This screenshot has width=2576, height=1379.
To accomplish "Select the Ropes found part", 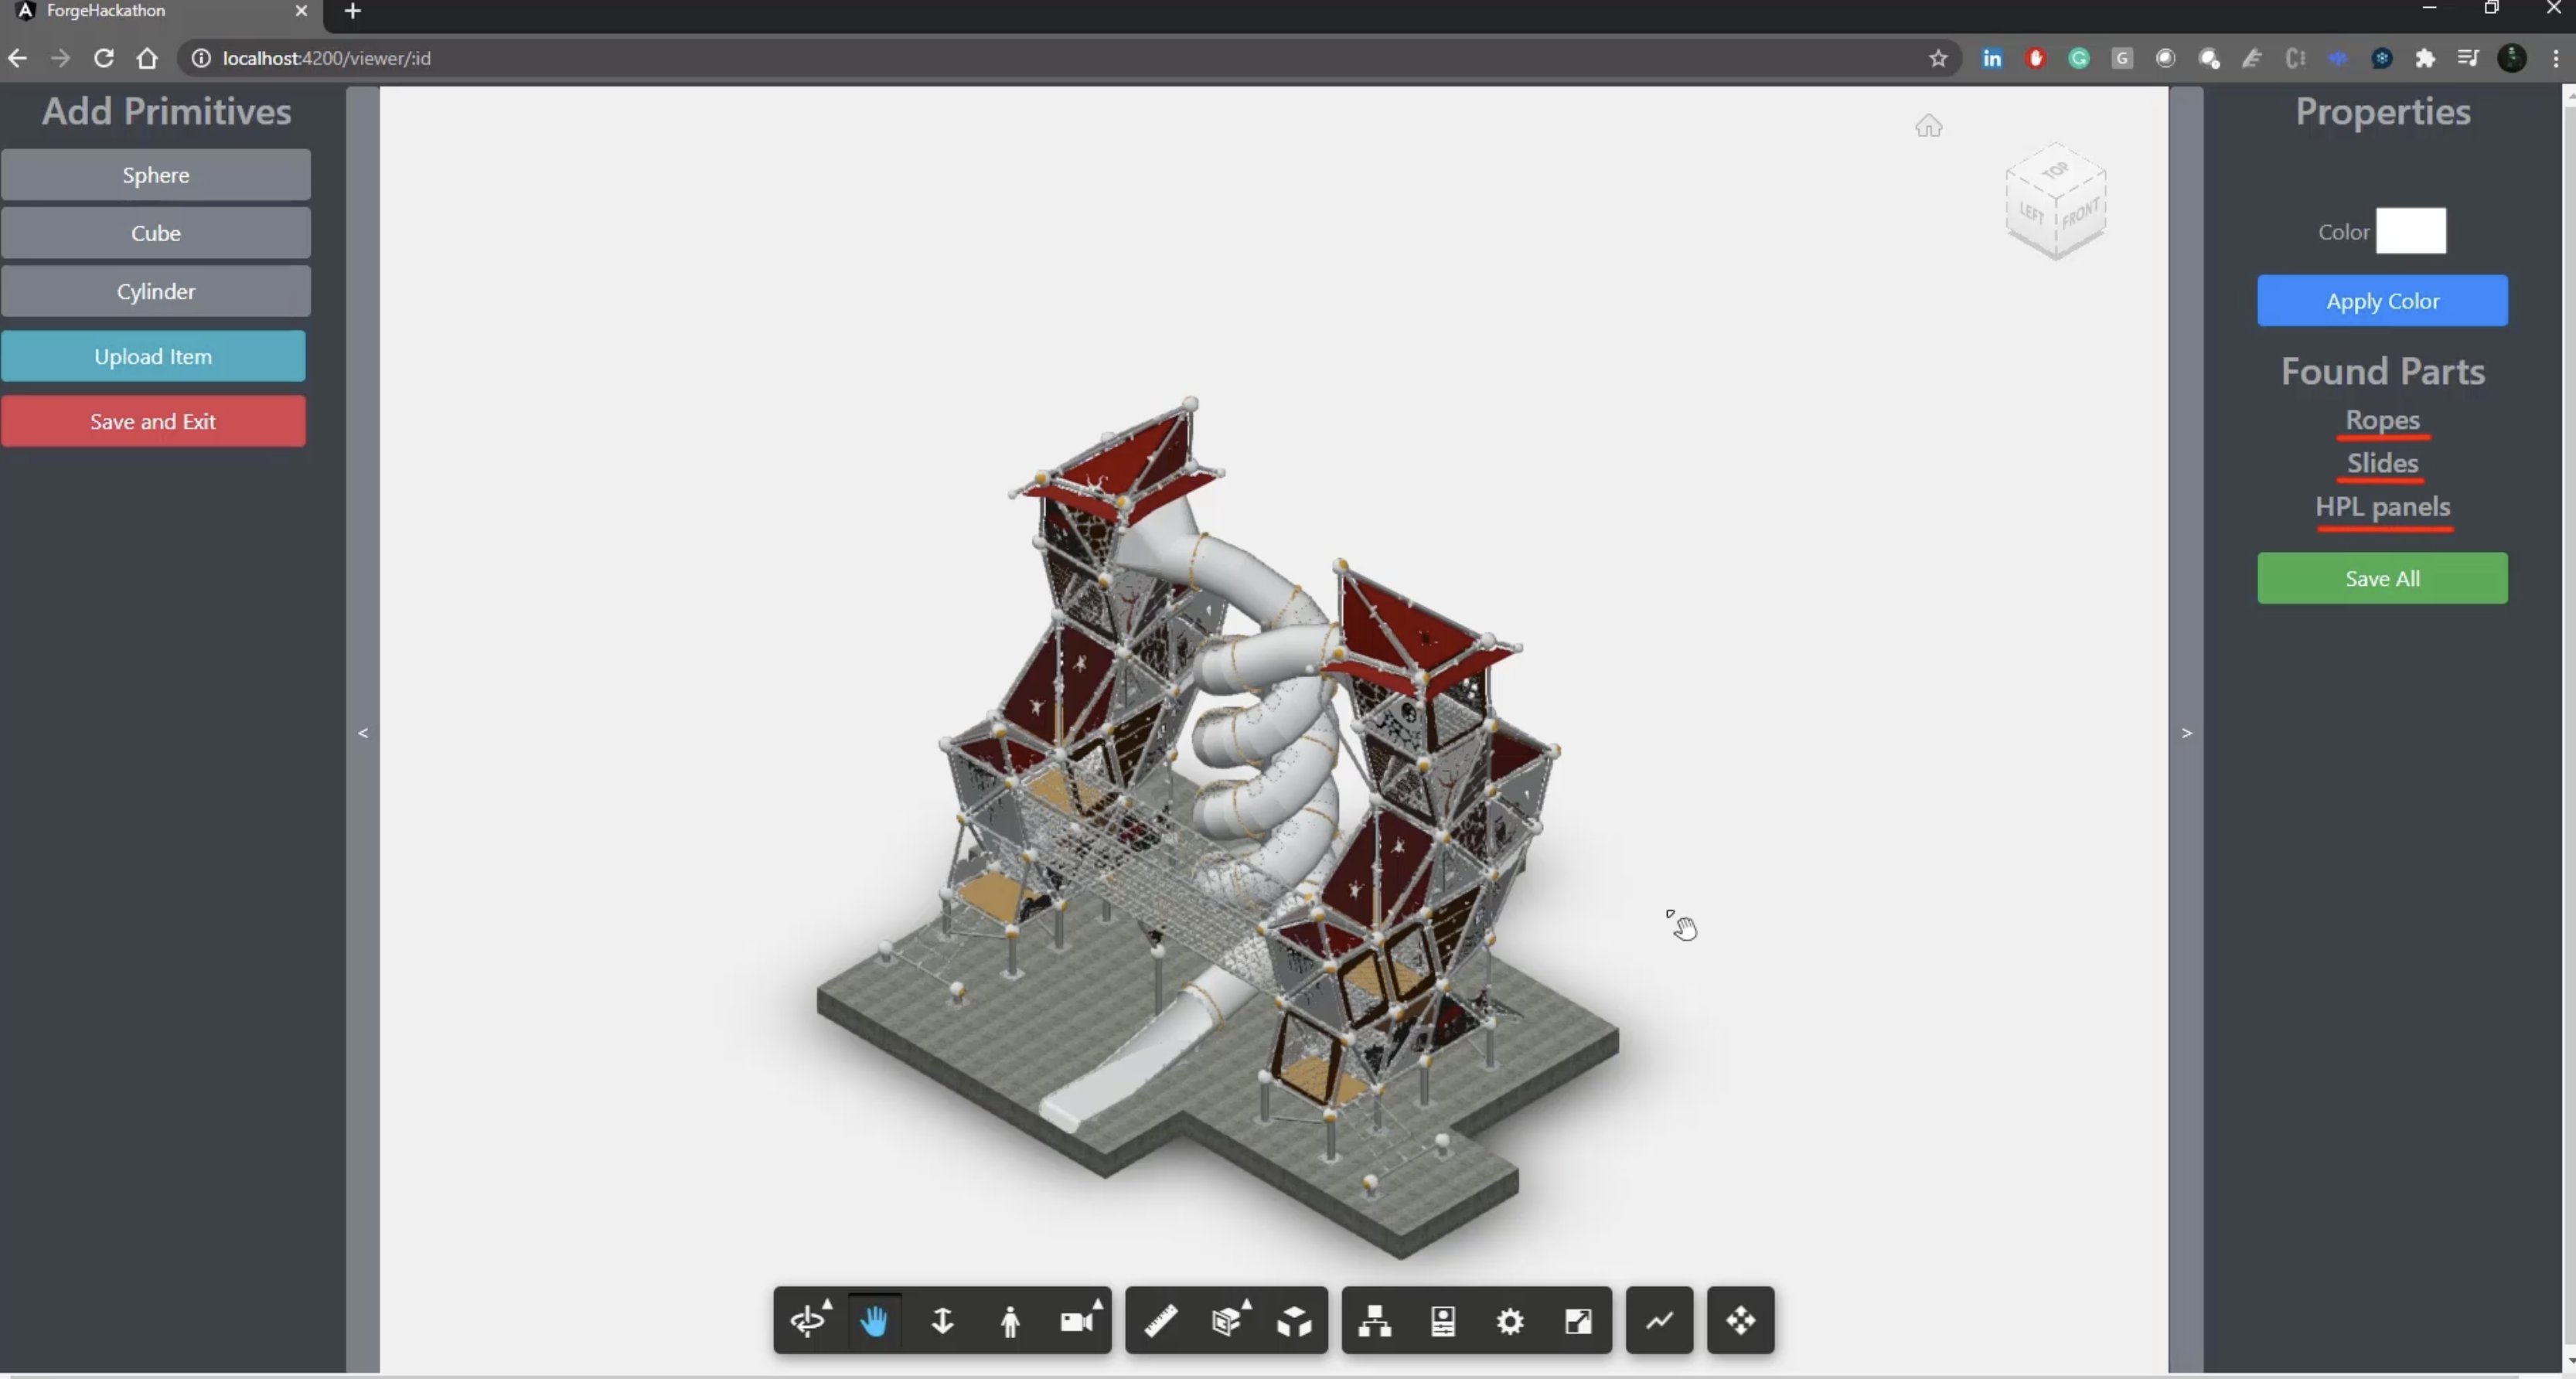I will (x=2382, y=420).
